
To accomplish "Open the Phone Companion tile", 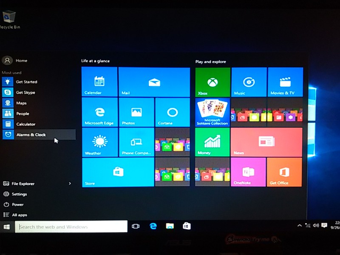I will point(136,142).
